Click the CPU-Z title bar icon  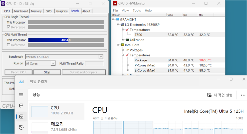pos(3,3)
